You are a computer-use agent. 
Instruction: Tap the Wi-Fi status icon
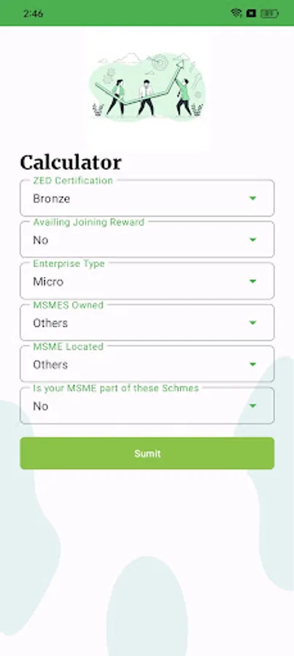(x=236, y=13)
